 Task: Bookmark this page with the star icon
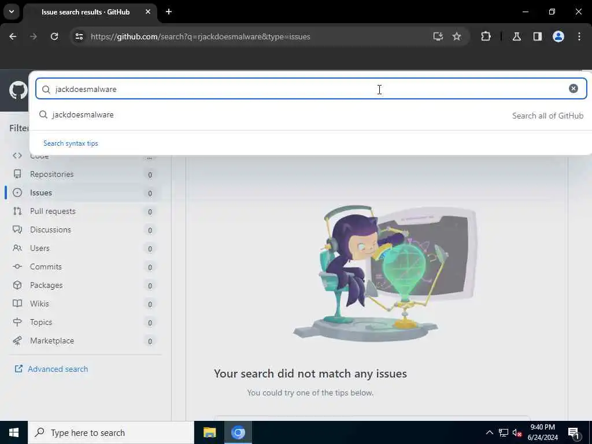tap(457, 36)
